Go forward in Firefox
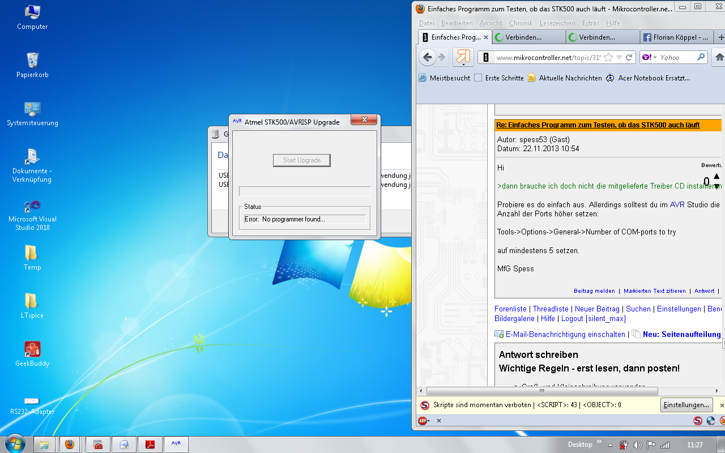725x453 pixels. click(442, 57)
